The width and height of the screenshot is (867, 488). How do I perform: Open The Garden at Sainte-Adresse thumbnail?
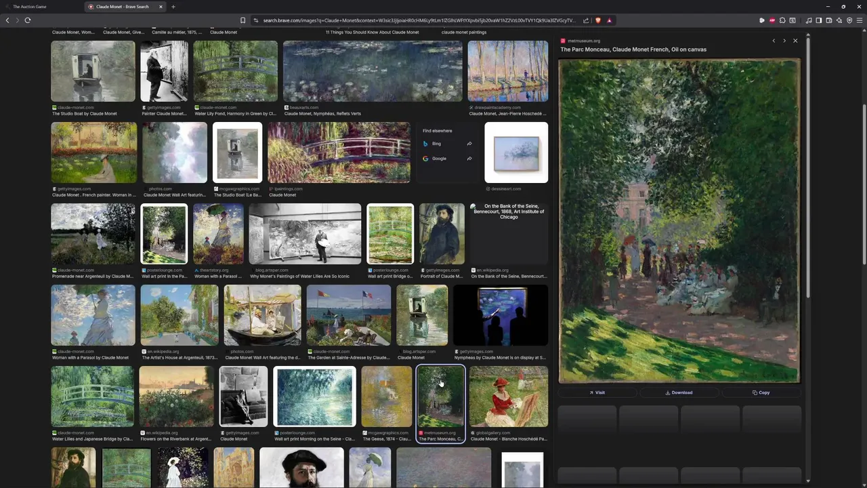(x=348, y=315)
